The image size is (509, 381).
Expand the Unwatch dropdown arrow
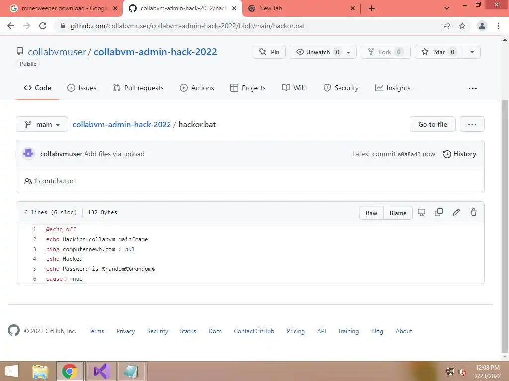[x=349, y=52]
